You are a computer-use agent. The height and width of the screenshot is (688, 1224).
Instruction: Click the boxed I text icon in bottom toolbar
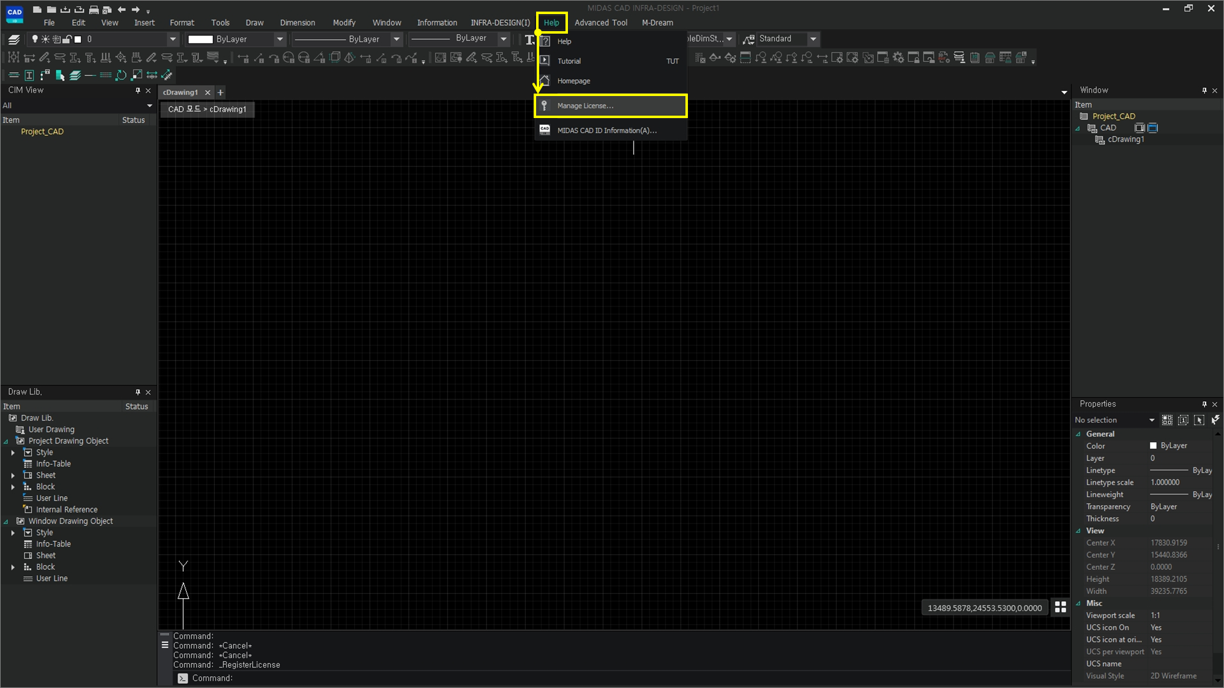coord(29,75)
